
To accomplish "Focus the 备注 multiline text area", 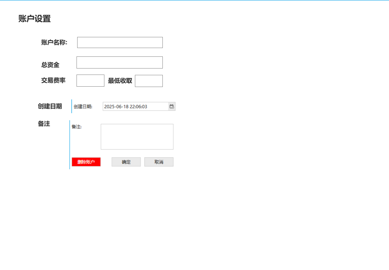I will [x=137, y=137].
